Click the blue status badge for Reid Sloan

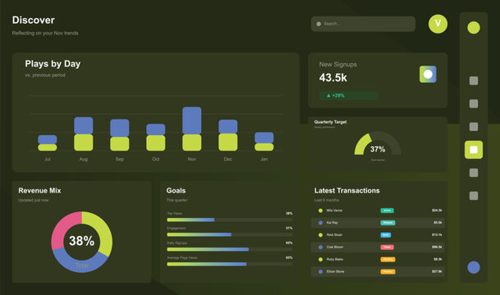(x=386, y=235)
